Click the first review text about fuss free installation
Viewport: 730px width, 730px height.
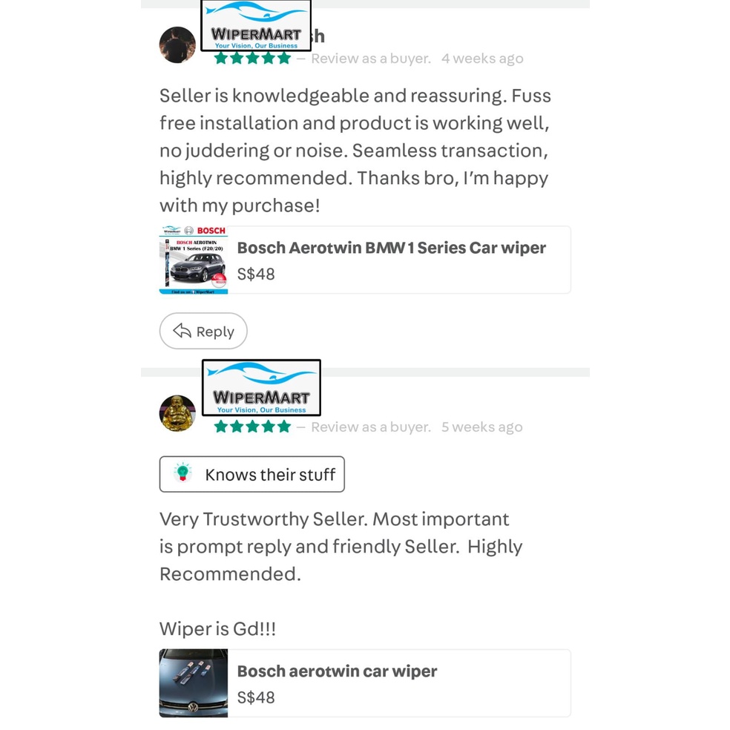[355, 151]
